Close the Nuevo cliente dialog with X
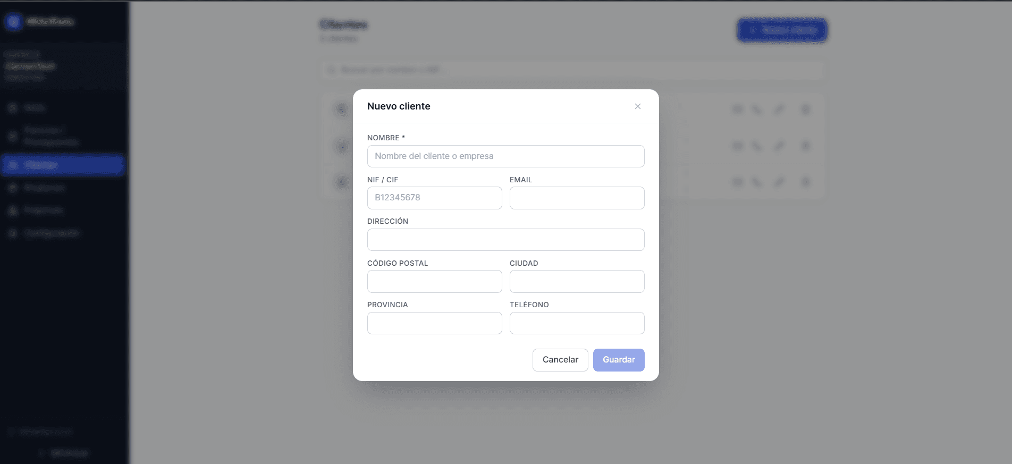 coord(638,106)
